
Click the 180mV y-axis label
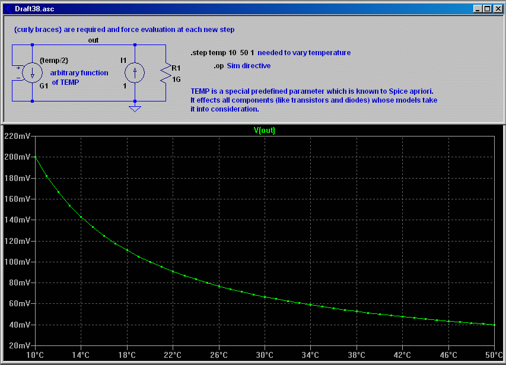coord(17,178)
